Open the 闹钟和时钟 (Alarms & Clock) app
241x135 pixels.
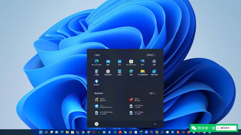tap(108, 72)
